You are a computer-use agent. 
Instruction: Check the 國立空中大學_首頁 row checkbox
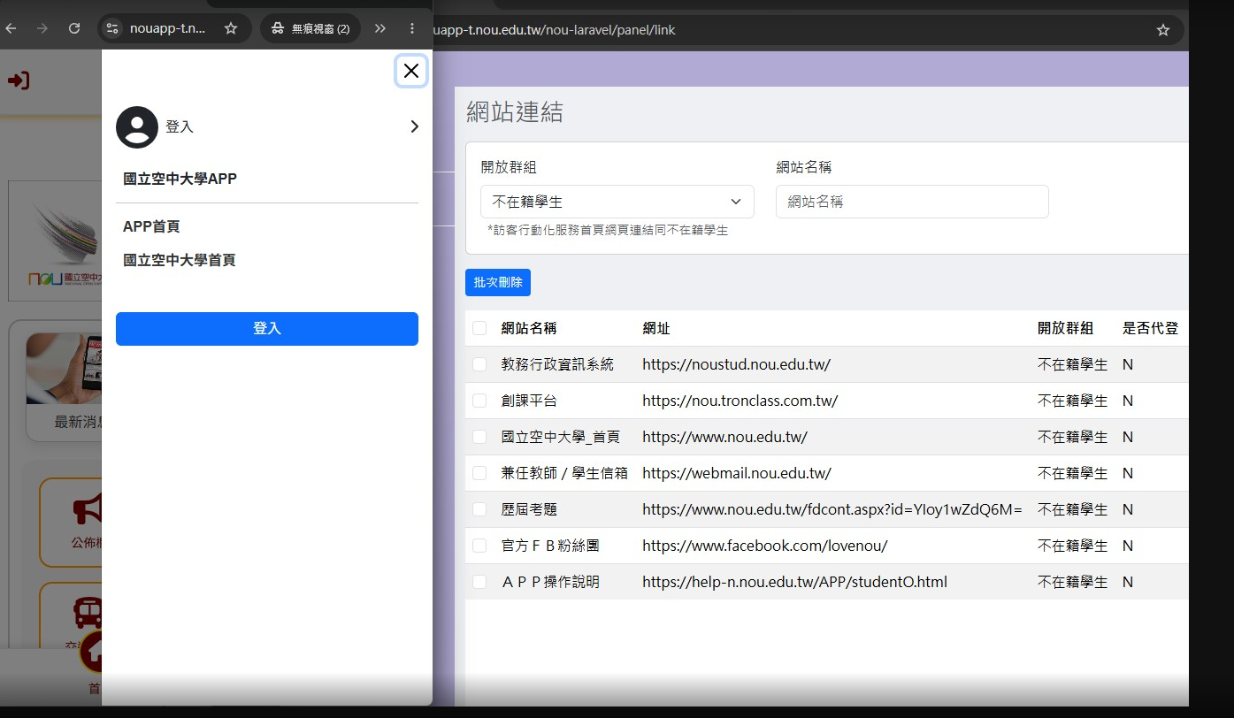(479, 437)
